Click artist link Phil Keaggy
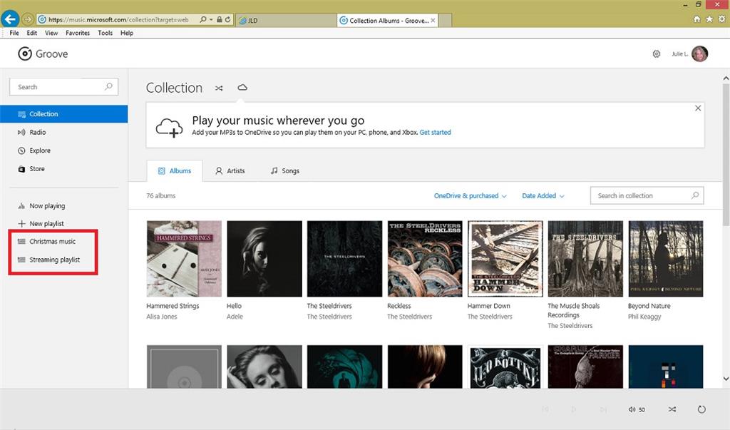 [x=644, y=317]
